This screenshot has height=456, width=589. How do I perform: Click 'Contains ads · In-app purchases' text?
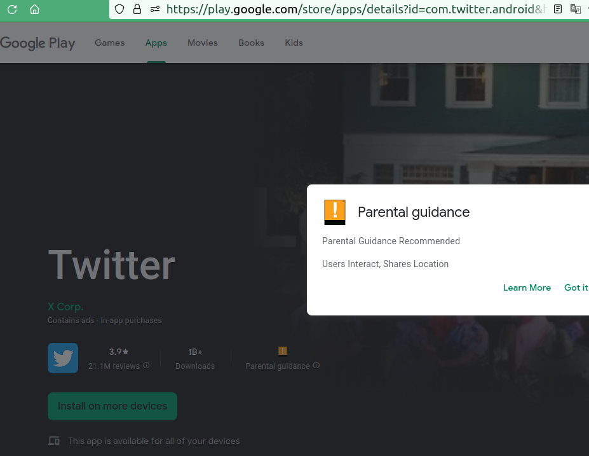105,321
